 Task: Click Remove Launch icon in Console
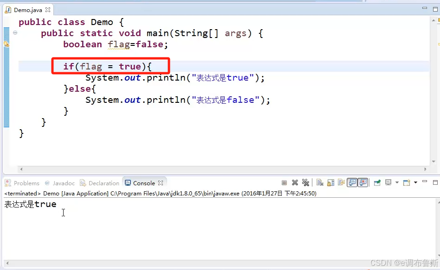point(295,183)
